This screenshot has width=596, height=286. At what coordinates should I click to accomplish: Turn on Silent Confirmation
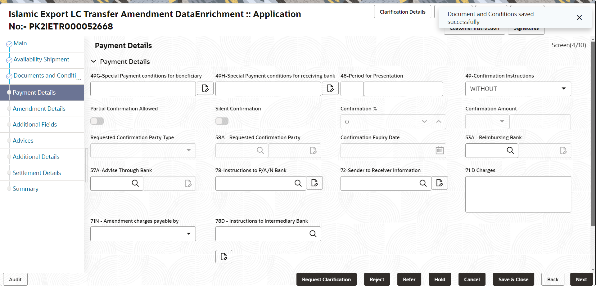(222, 121)
